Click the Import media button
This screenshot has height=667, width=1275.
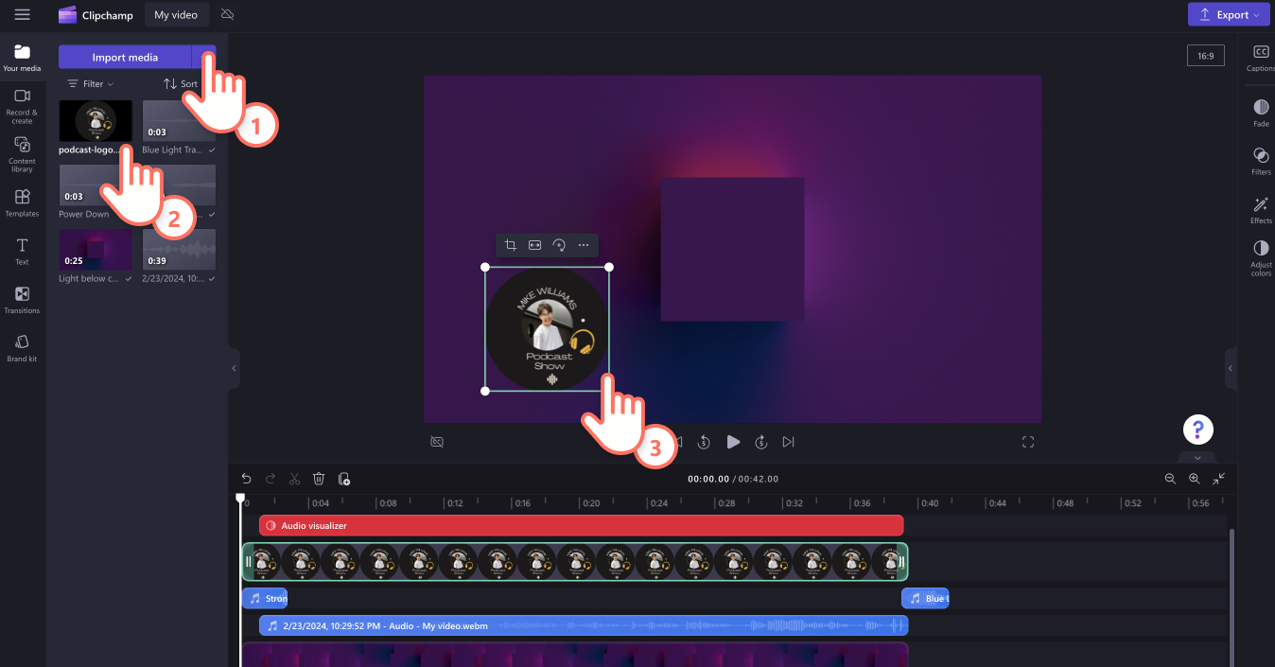click(x=126, y=57)
